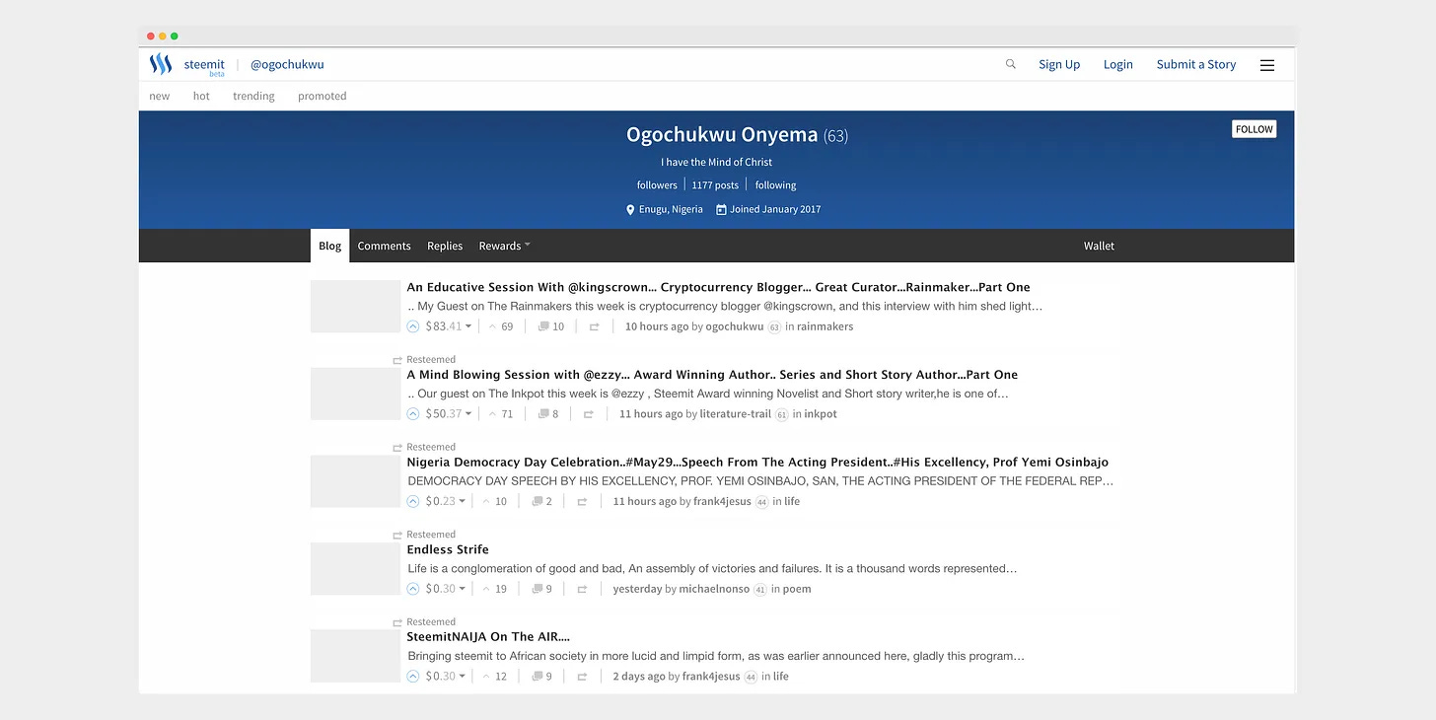
Task: Select the promoted menu item
Action: click(x=323, y=96)
